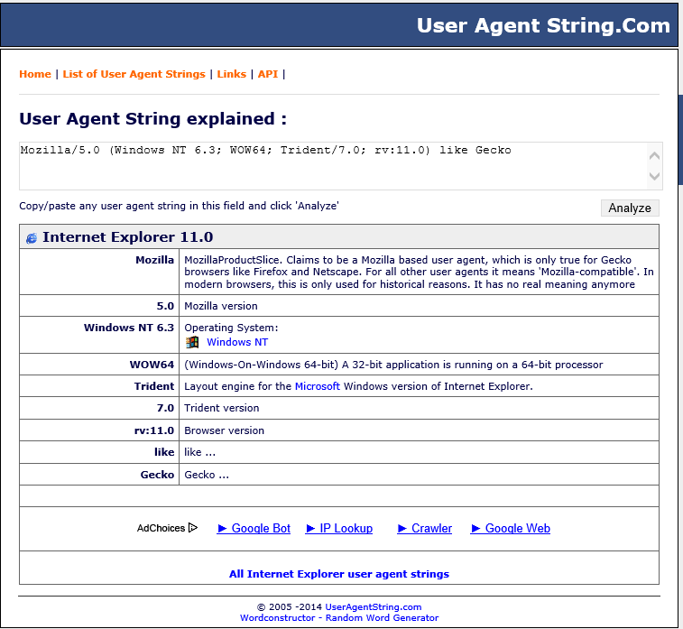The image size is (683, 629).
Task: Click the 'rv:11.0' row label
Action: (154, 430)
